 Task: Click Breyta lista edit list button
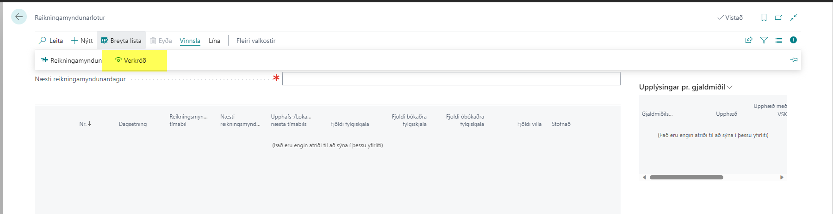121,41
